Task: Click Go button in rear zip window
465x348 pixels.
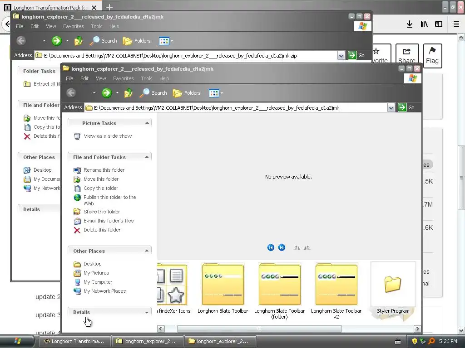Action: click(356, 55)
